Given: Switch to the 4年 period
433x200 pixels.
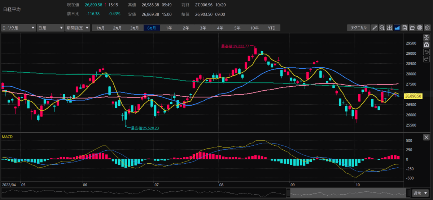Looking at the screenshot, I should (x=220, y=28).
